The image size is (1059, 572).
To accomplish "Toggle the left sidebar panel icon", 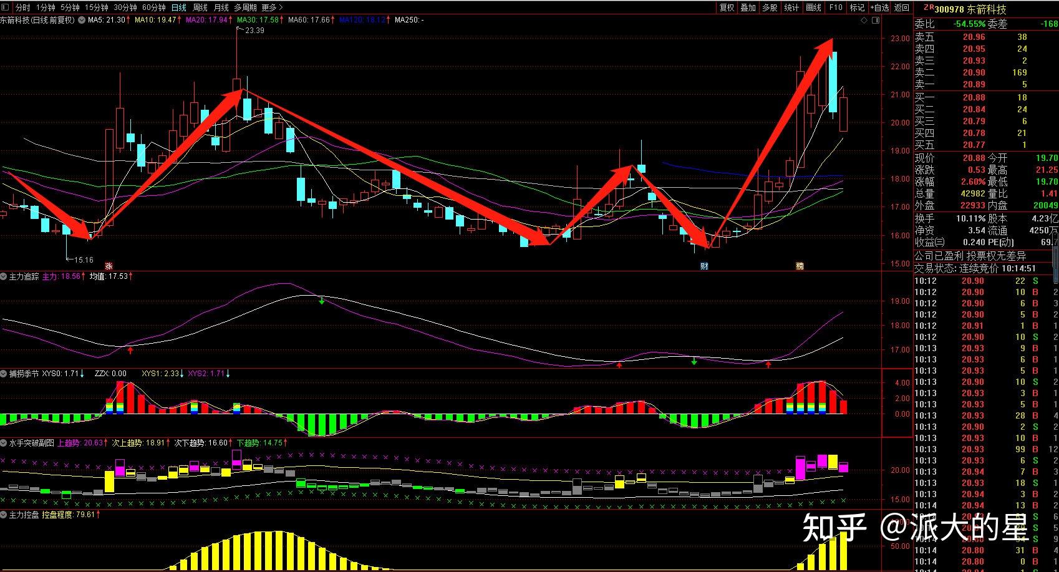I will tap(6, 7).
